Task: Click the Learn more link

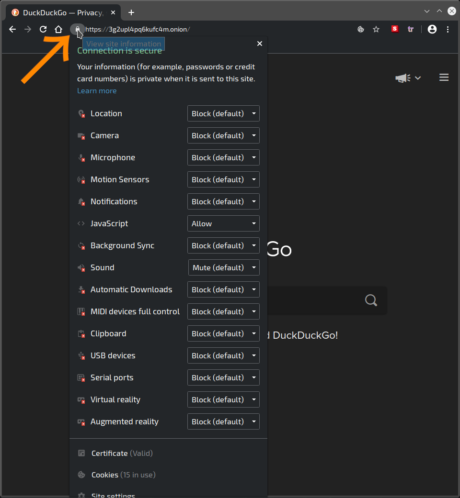Action: pyautogui.click(x=97, y=91)
